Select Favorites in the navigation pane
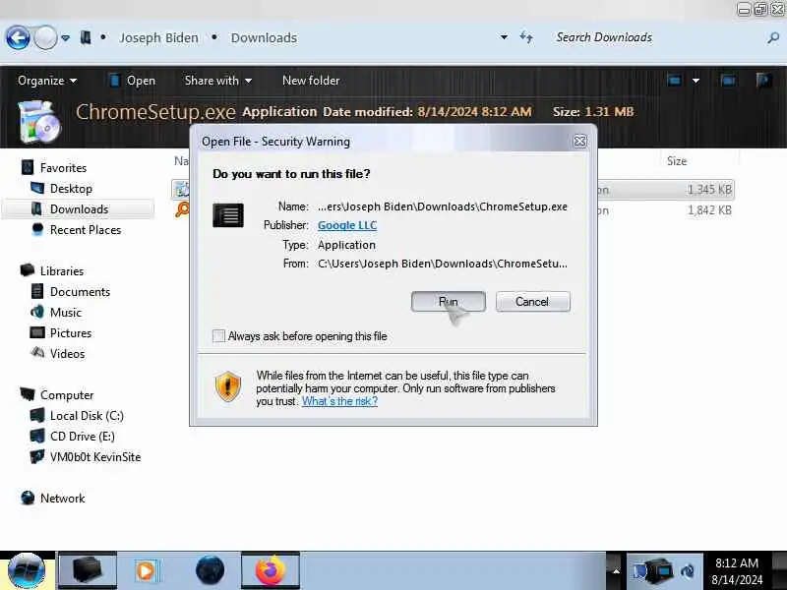The height and width of the screenshot is (590, 787). pyautogui.click(x=54, y=167)
